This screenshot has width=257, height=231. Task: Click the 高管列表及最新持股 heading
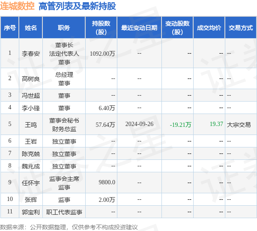point(77,6)
